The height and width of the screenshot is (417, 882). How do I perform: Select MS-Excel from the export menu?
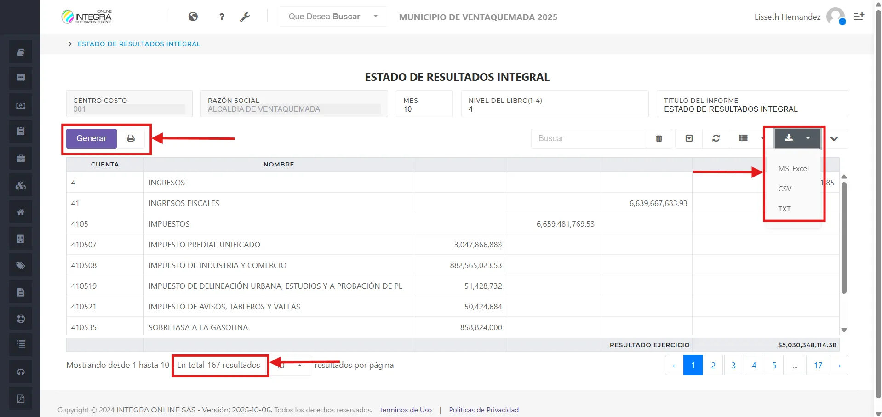pyautogui.click(x=793, y=168)
